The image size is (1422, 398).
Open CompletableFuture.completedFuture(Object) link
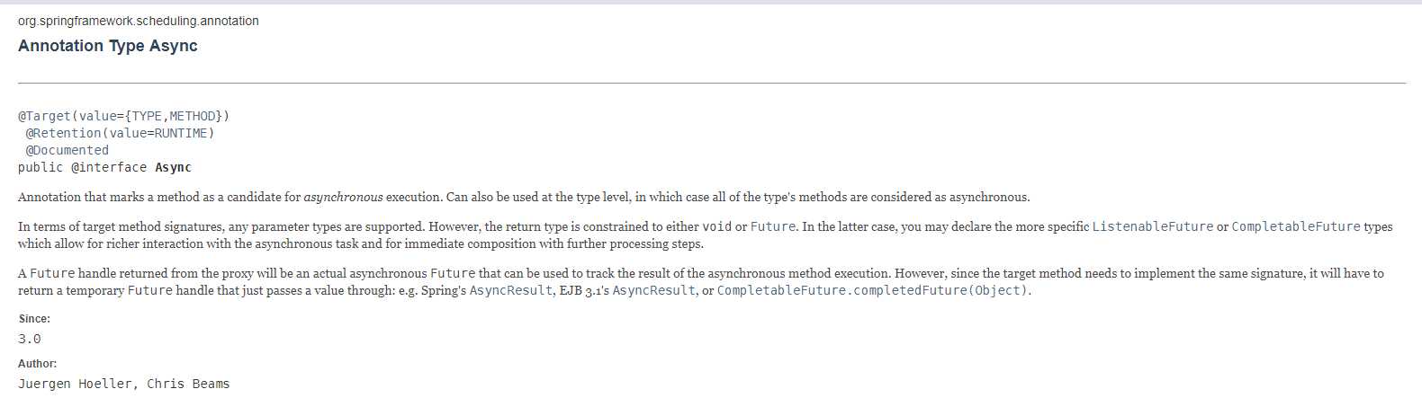coord(872,290)
